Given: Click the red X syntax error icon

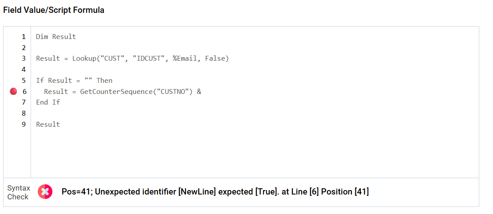Looking at the screenshot, I should 45,191.
